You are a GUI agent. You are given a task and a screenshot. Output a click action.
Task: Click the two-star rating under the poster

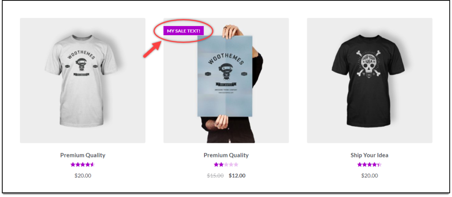point(226,164)
